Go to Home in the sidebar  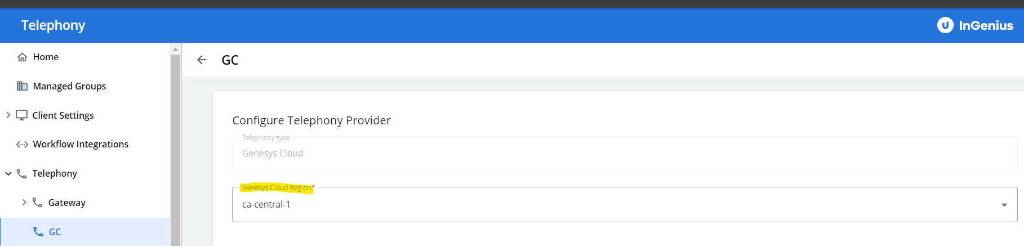(x=46, y=57)
